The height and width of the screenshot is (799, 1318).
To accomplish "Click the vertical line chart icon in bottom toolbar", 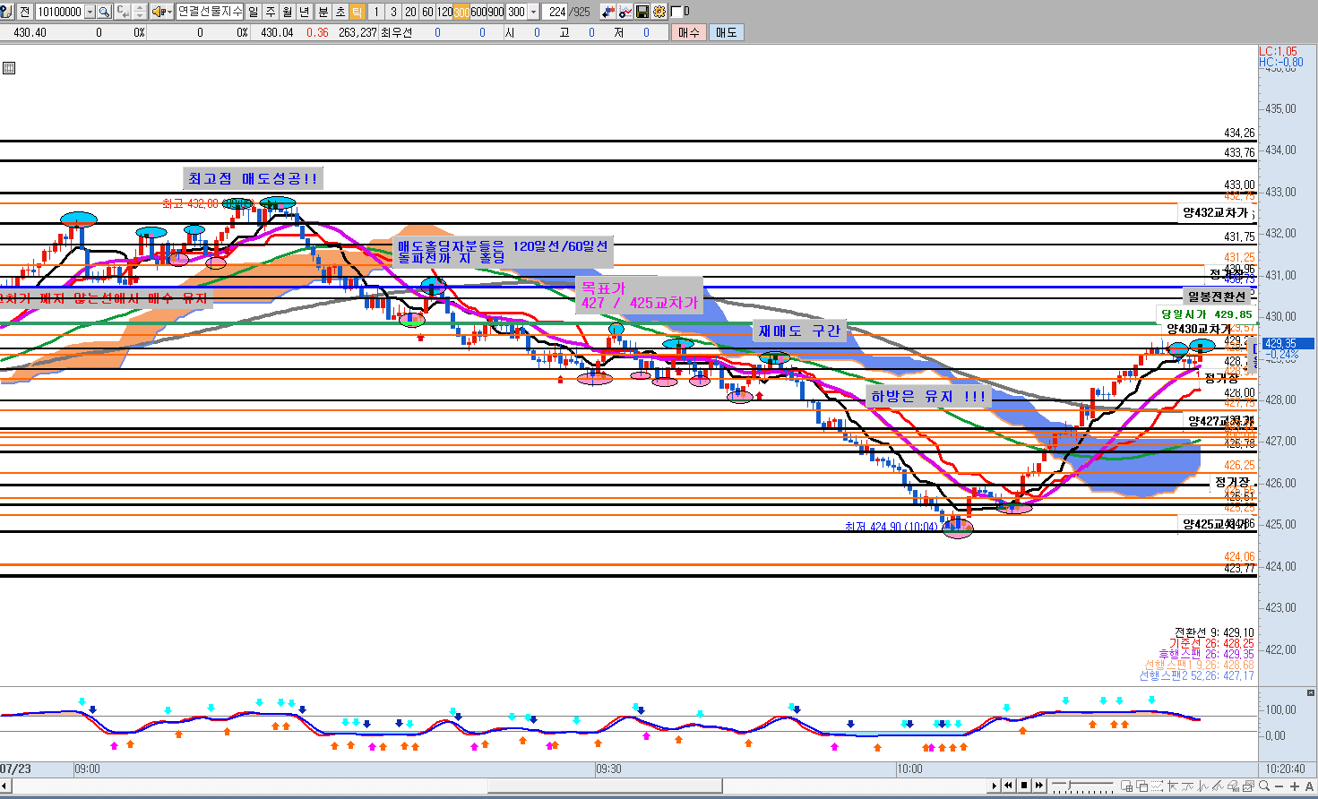I will 1202,786.
